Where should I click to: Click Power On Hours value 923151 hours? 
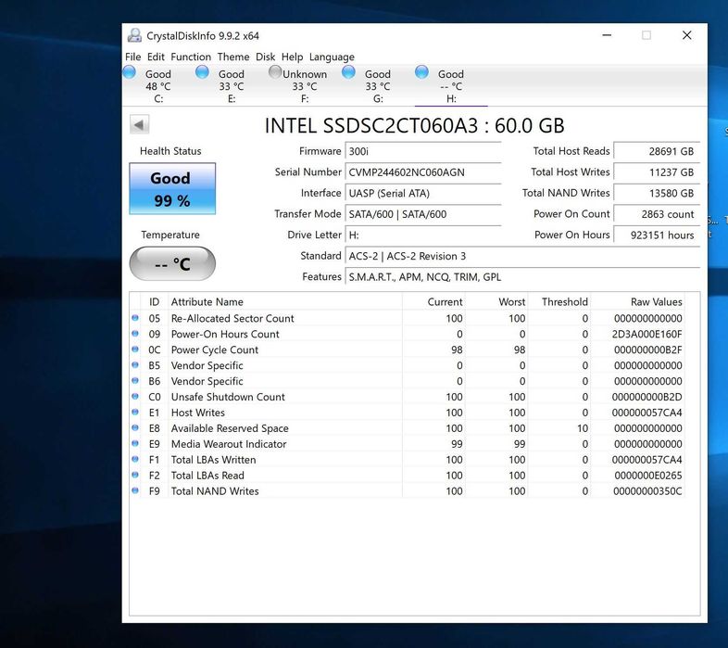pos(657,235)
